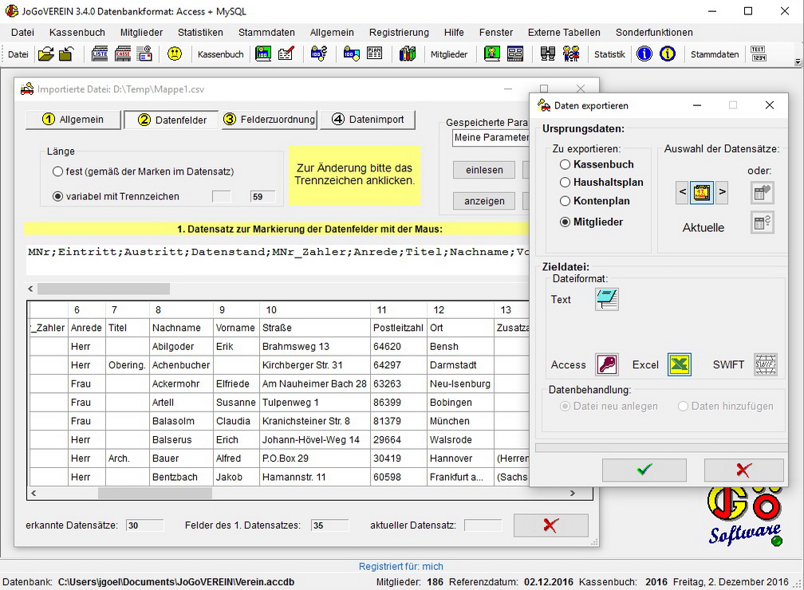Open the LISTE report icon in the toolbar
Viewport: 804px width, 590px height.
(x=100, y=54)
